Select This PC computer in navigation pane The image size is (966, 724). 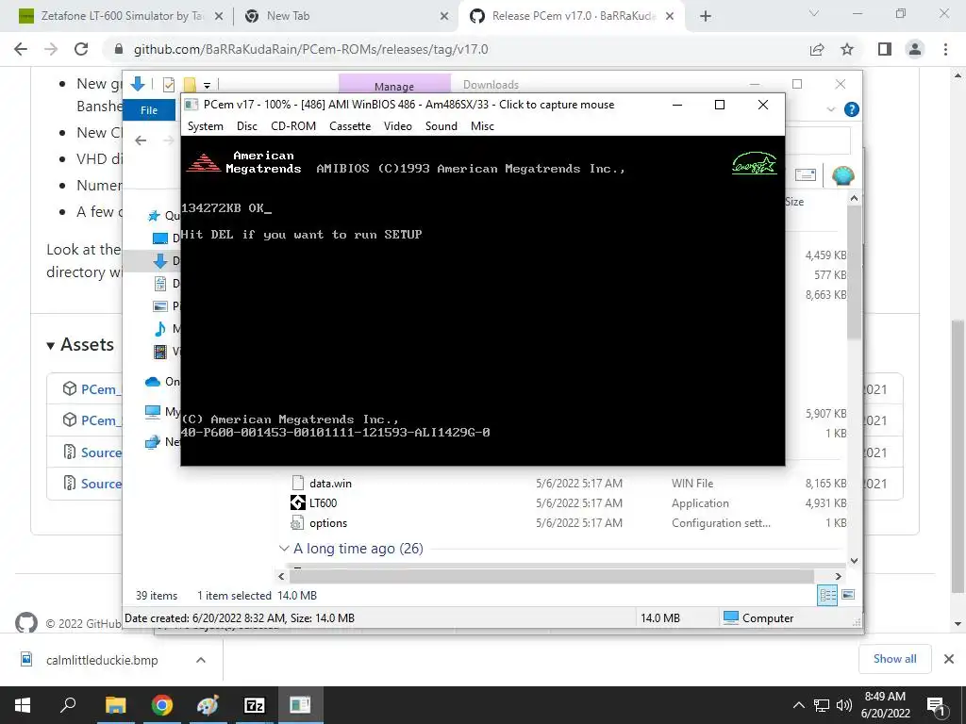point(152,411)
